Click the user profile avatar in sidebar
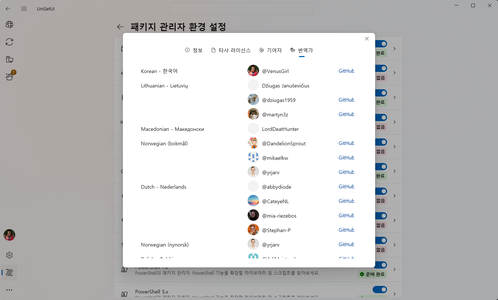The image size is (498, 300). coord(9,235)
